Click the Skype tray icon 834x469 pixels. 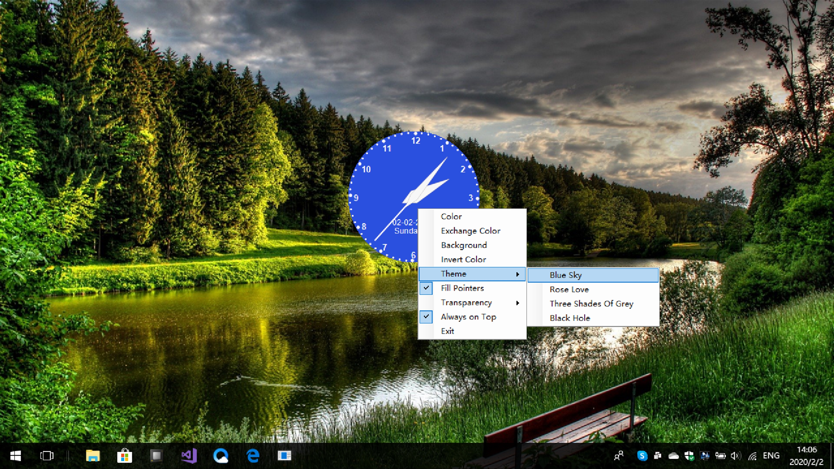(x=642, y=456)
